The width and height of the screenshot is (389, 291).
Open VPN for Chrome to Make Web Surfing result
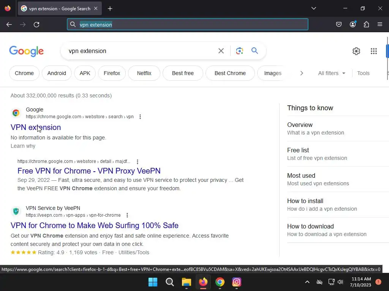coord(95,225)
